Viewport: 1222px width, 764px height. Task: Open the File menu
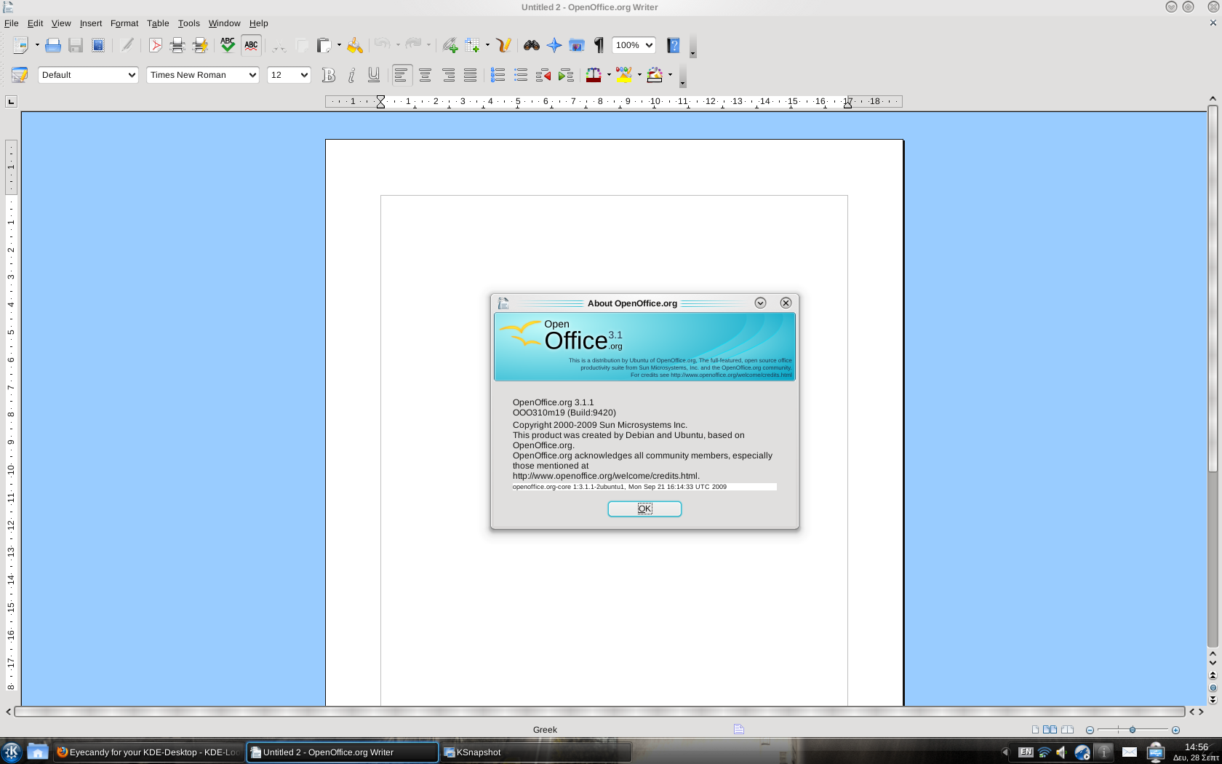point(12,23)
